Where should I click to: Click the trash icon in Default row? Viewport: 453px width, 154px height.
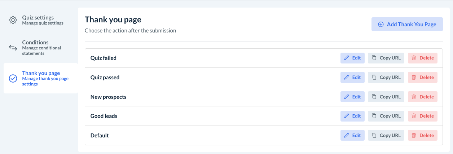pyautogui.click(x=414, y=136)
